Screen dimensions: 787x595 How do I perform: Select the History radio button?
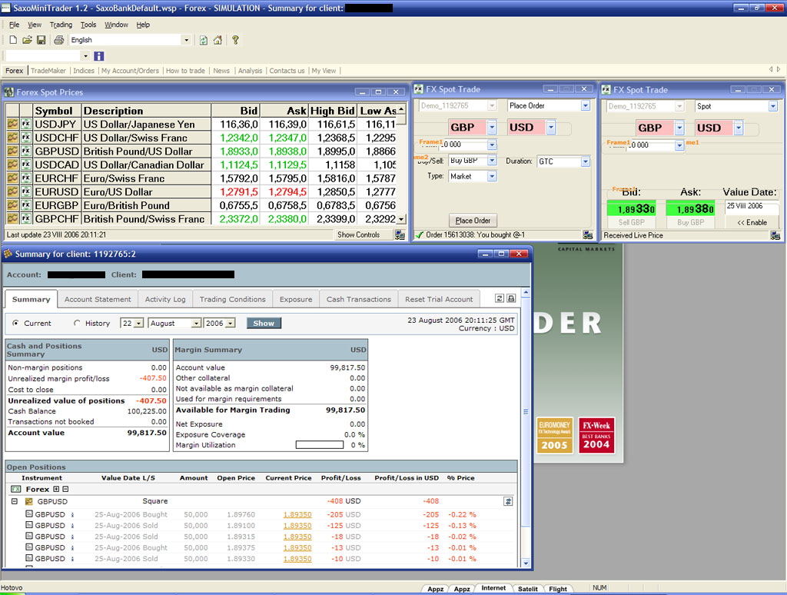tap(77, 324)
